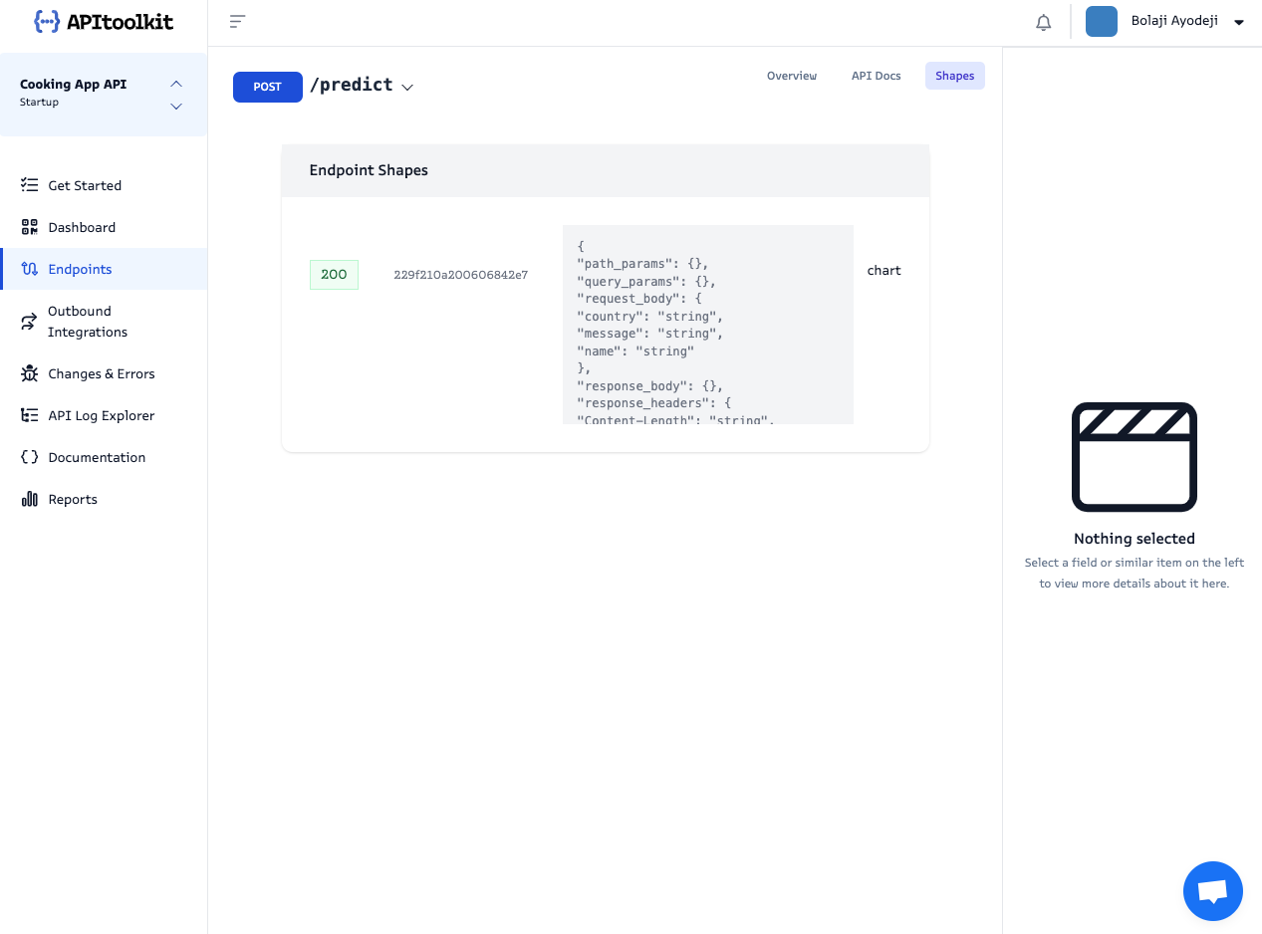Collapse the Cooking App API section
1262x934 pixels.
pyautogui.click(x=175, y=84)
